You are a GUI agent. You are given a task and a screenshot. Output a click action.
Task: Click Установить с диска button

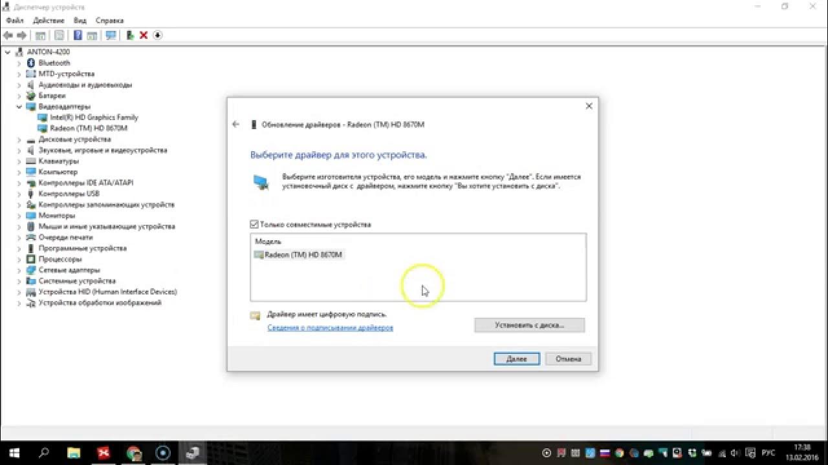point(529,325)
